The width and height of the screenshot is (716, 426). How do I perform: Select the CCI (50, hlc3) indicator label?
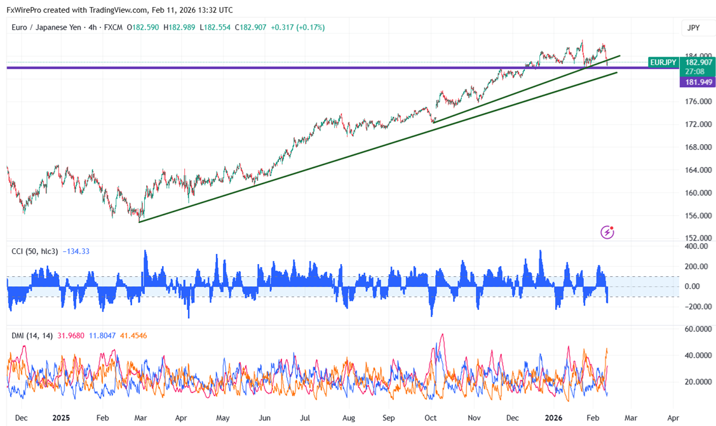(35, 251)
